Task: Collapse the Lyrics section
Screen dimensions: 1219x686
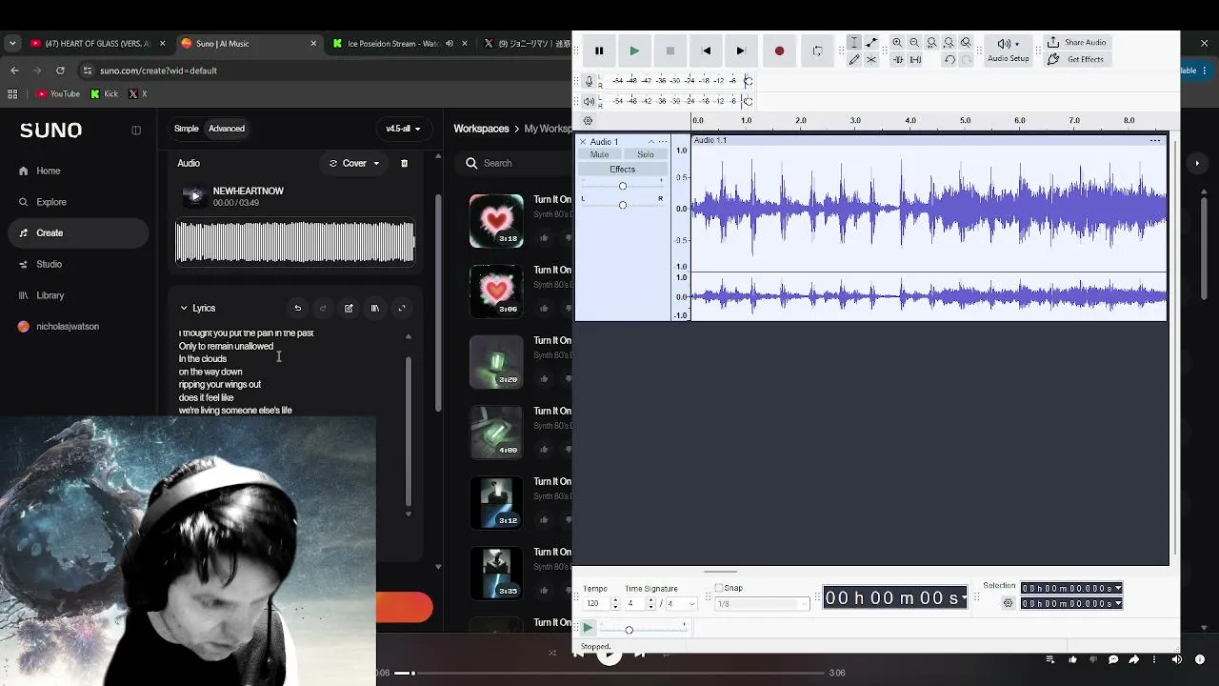Action: (184, 308)
